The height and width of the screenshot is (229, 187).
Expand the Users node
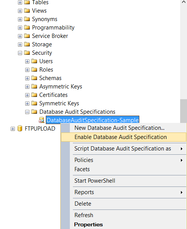point(27,61)
